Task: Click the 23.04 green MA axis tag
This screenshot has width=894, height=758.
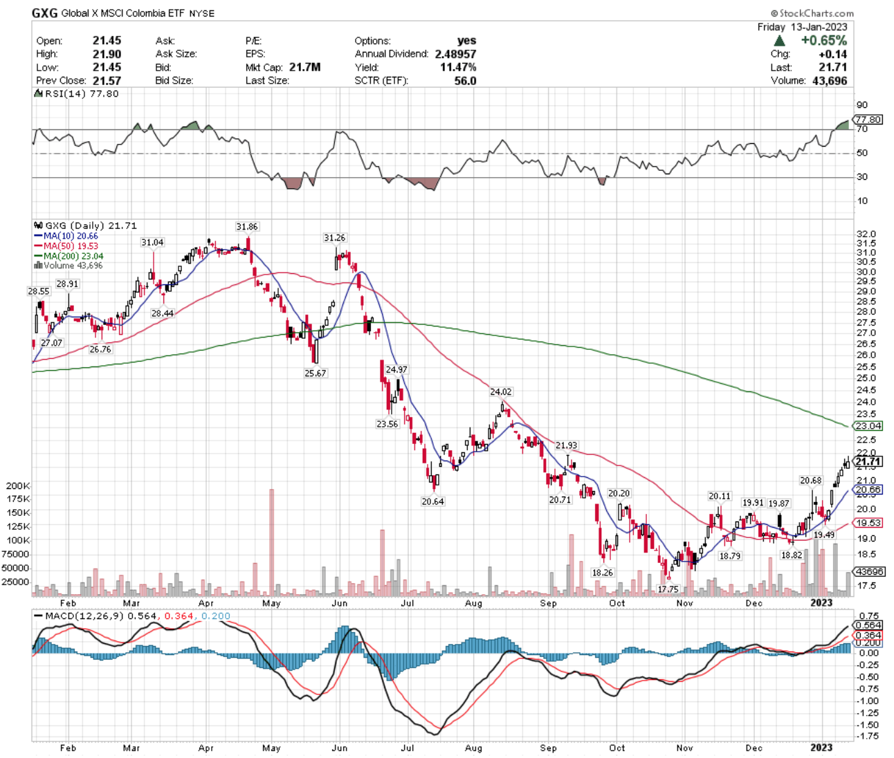Action: [868, 426]
